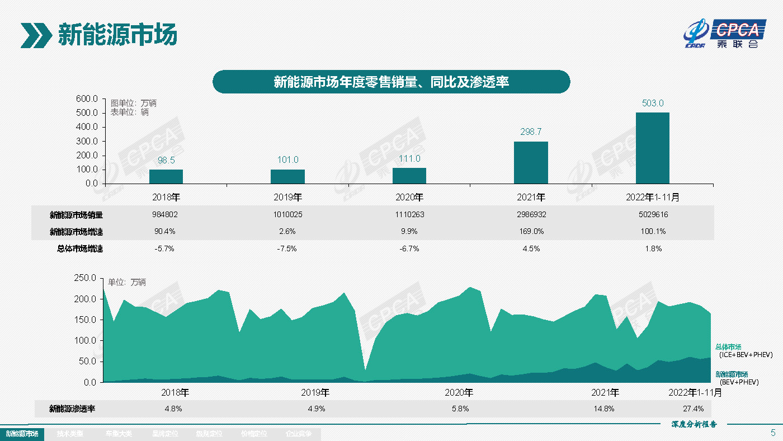The height and width of the screenshot is (441, 783).
Task: Open the 车型大类 tab
Action: coord(117,434)
